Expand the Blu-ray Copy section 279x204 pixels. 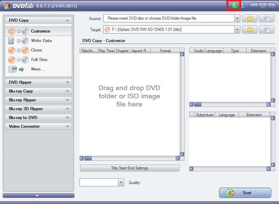coord(39,91)
